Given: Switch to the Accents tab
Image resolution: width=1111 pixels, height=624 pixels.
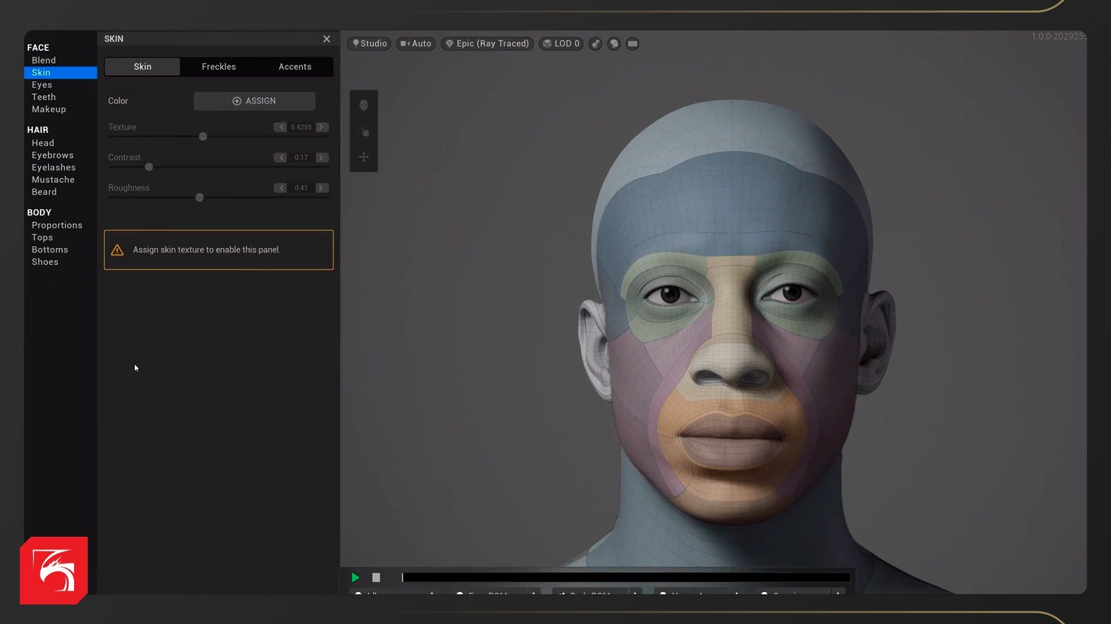Looking at the screenshot, I should click(x=295, y=66).
